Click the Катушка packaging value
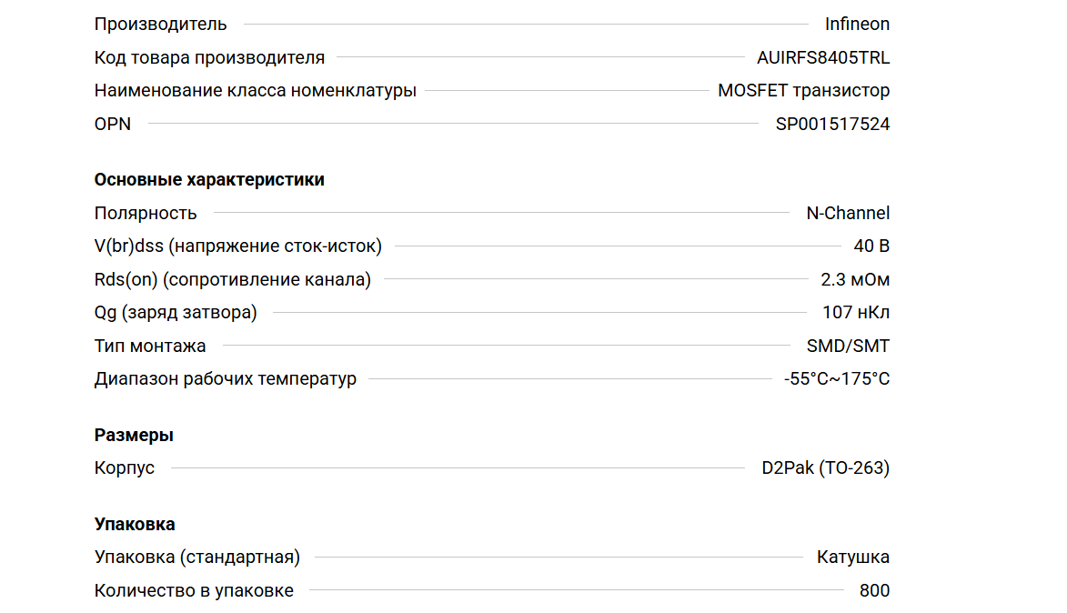The height and width of the screenshot is (613, 1067). (853, 558)
